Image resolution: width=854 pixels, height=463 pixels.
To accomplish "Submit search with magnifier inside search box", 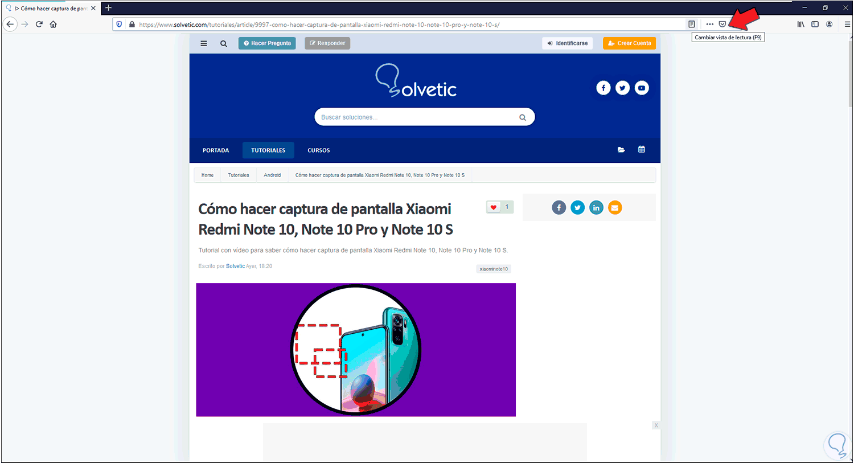I will tap(523, 117).
